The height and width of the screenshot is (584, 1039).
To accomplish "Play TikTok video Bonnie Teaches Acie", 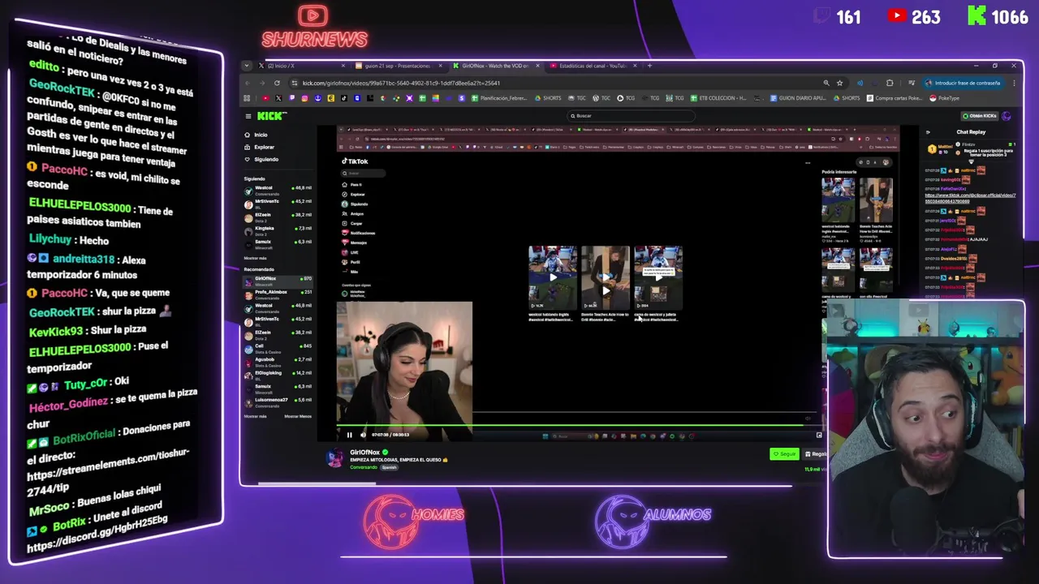I will 606,277.
